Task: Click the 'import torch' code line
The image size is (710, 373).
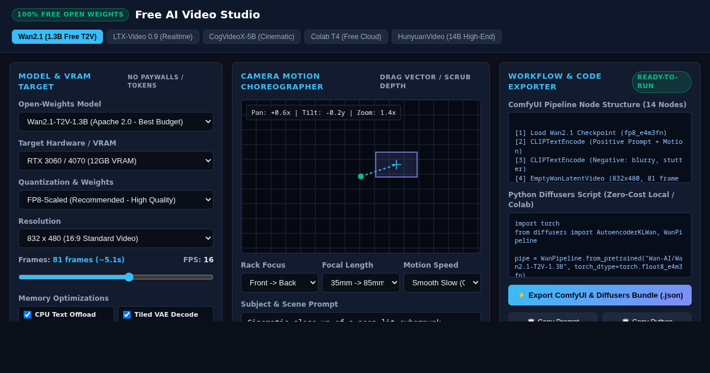Action: click(537, 223)
